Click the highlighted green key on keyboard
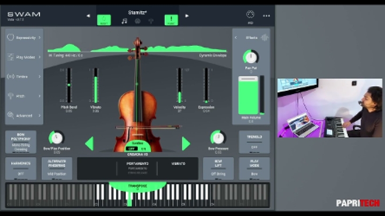 (x=129, y=201)
